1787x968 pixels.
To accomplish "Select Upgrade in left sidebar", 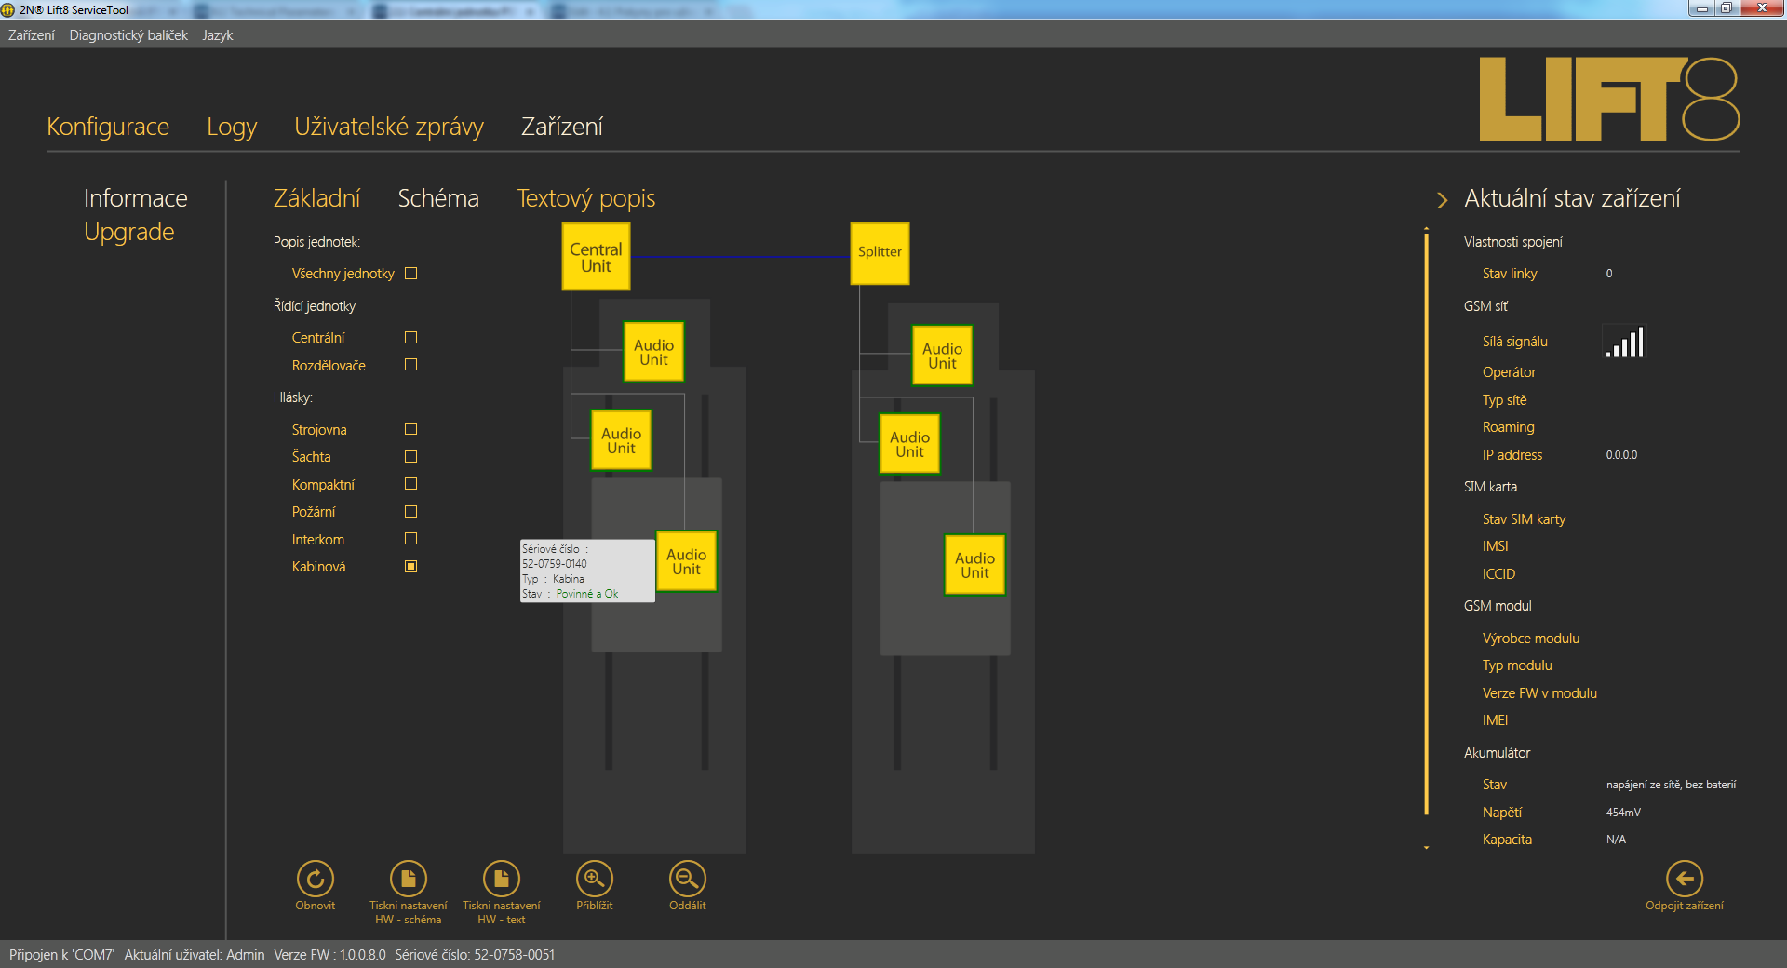I will pos(129,232).
